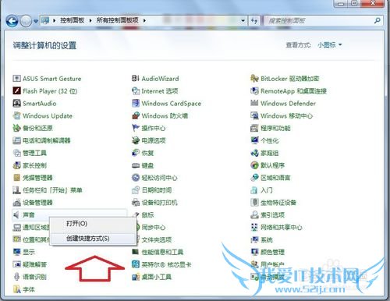Click the refresh button beside address bar
The image size is (390, 301).
coord(254,20)
